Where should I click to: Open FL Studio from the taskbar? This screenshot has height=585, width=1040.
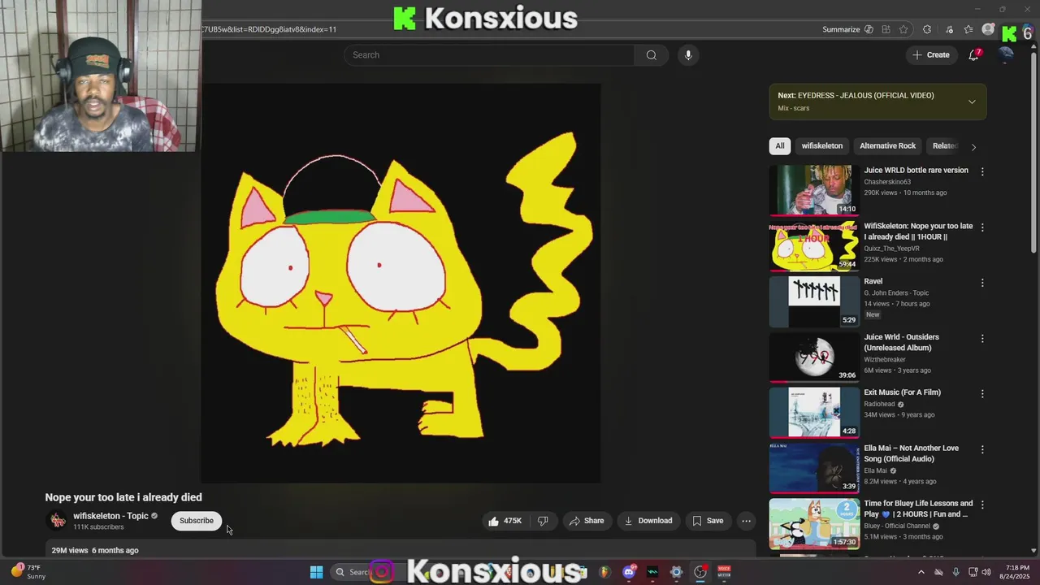tap(604, 572)
